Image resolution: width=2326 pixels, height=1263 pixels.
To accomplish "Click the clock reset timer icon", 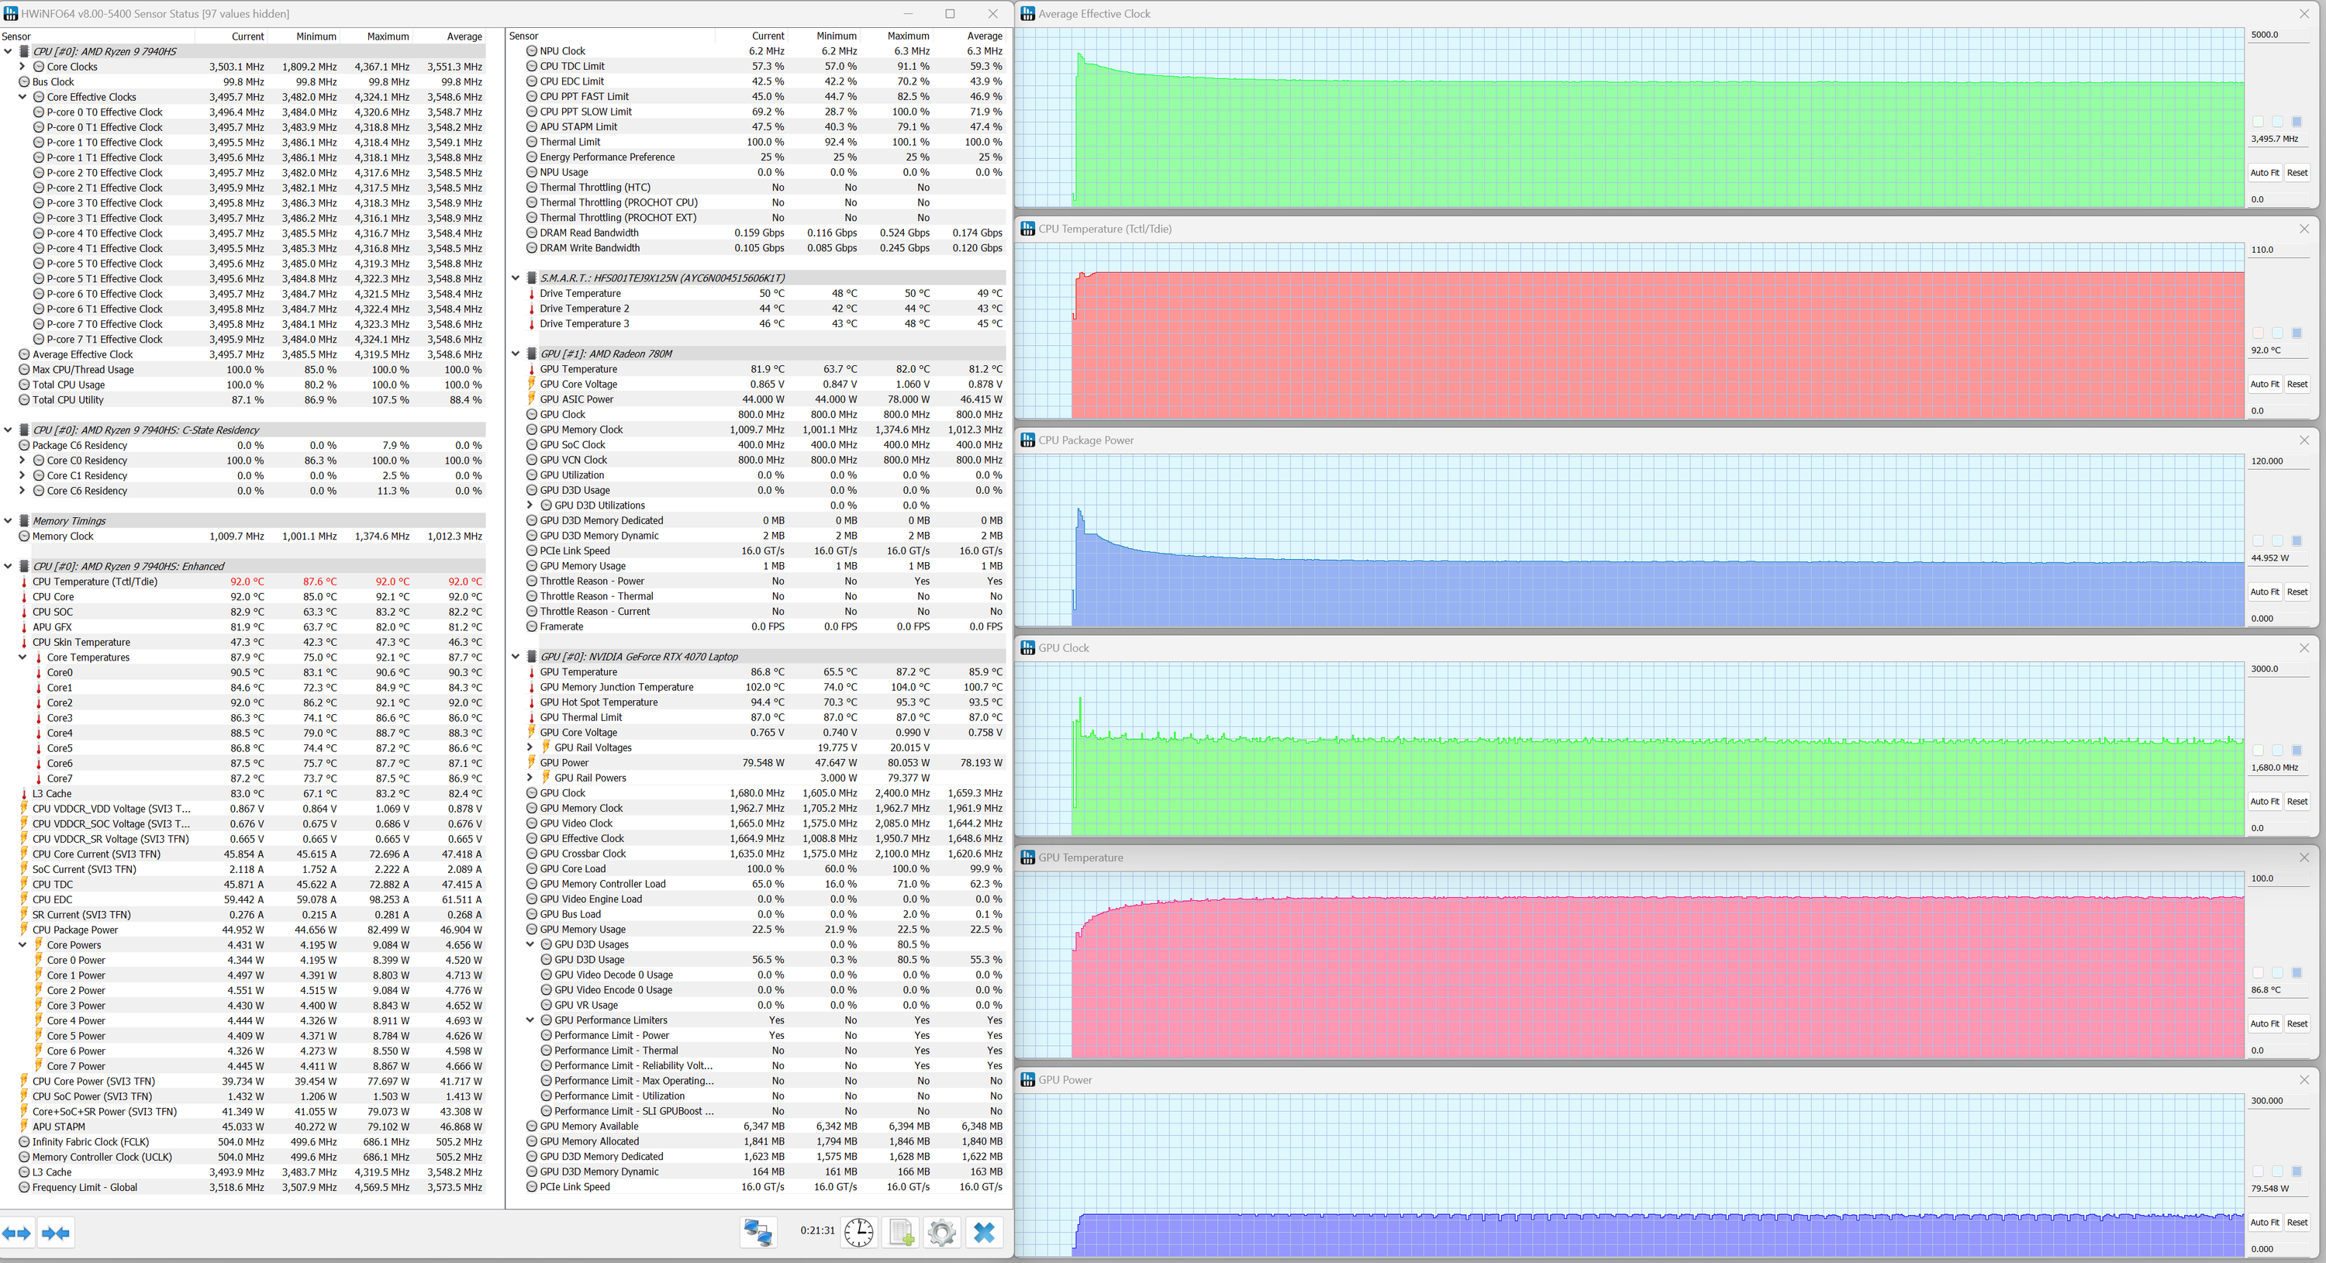I will tap(858, 1232).
